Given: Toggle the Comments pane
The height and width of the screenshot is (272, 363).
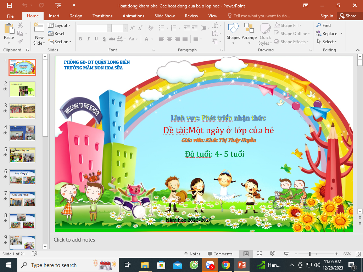Looking at the screenshot, I should coord(220,254).
